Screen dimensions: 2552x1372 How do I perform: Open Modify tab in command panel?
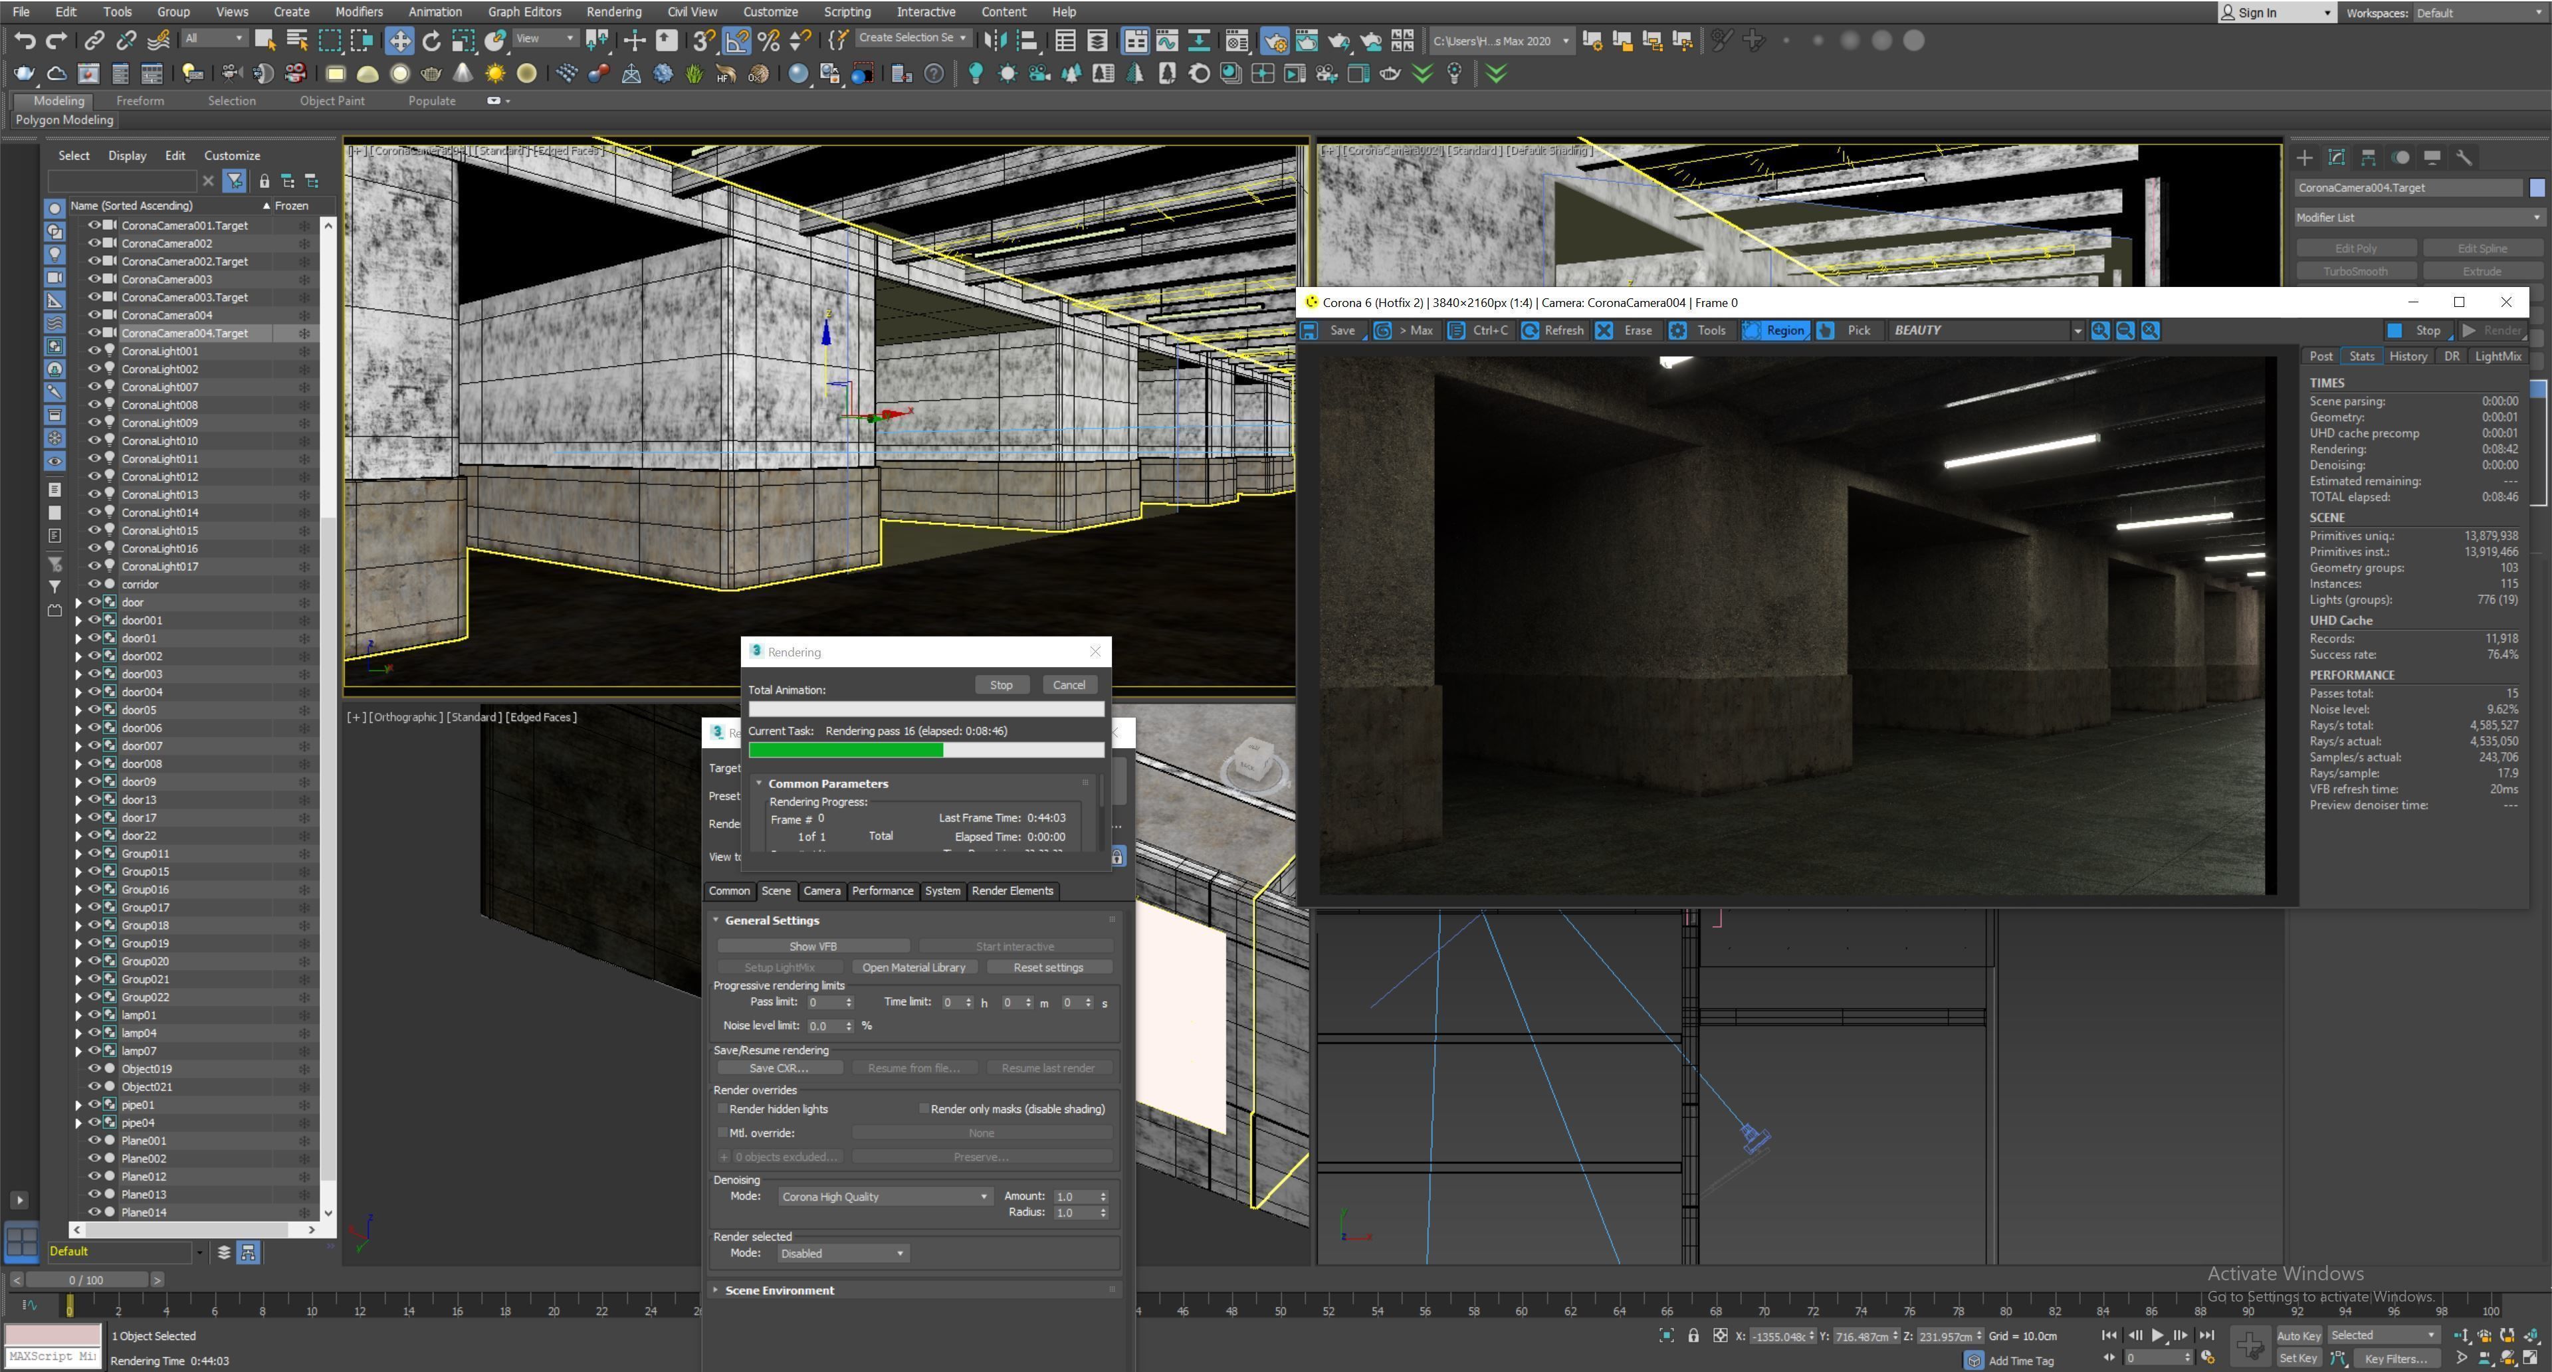click(2336, 157)
